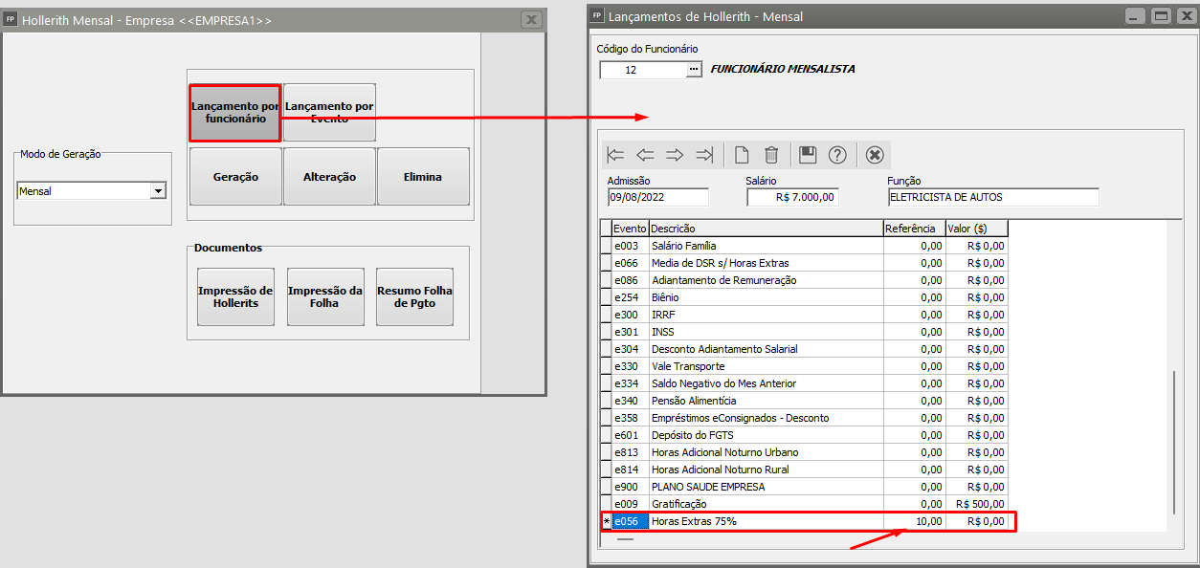Delete entry using the trash icon

771,155
